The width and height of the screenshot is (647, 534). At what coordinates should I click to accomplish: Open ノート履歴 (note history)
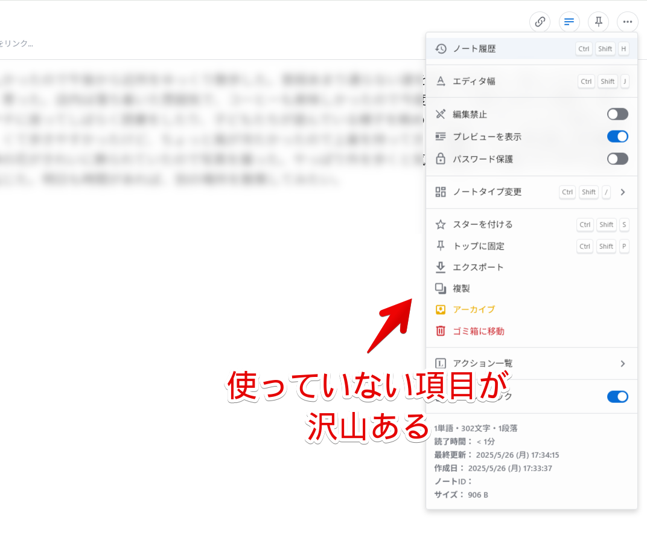(x=532, y=49)
